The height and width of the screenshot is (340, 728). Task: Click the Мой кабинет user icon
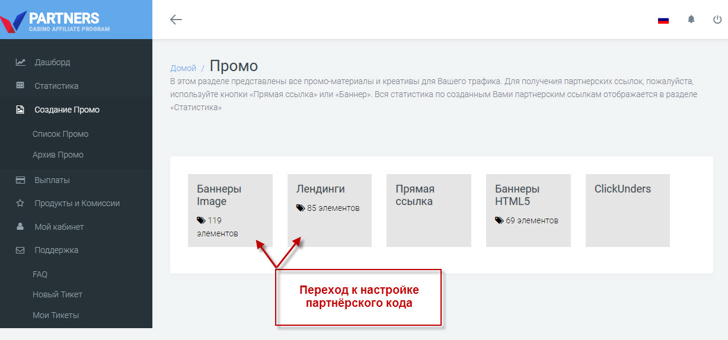(20, 226)
